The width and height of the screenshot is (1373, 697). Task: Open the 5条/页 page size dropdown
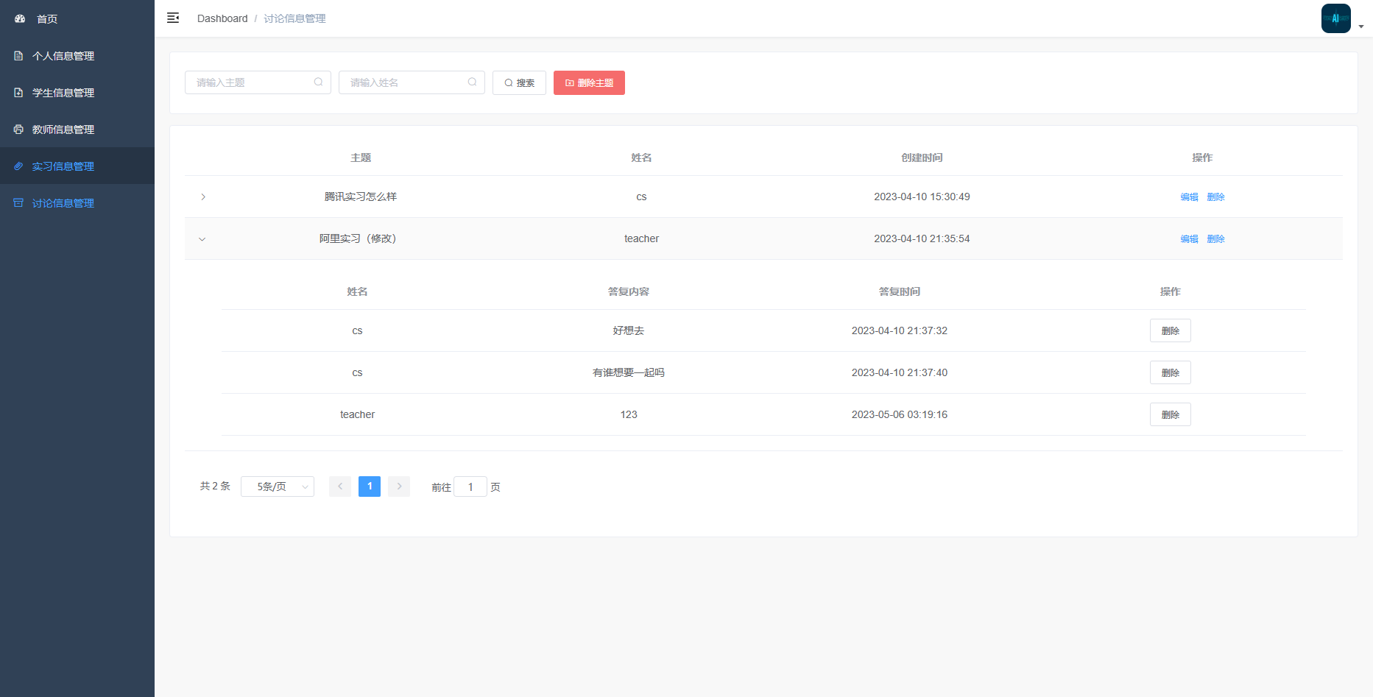pos(277,487)
